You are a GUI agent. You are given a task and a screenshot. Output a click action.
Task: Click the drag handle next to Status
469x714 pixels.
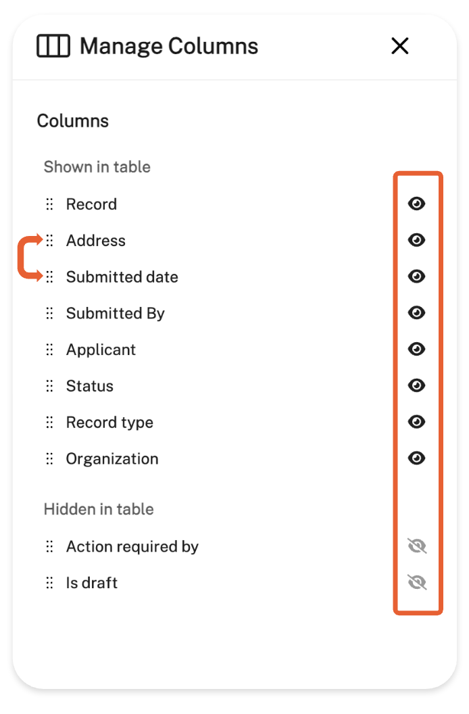coord(49,386)
